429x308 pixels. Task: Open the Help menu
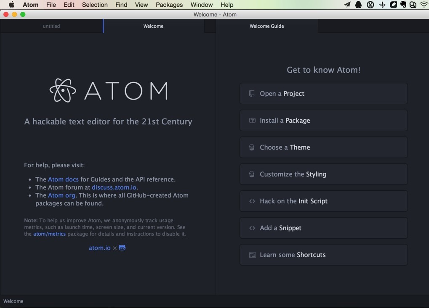[x=227, y=5]
